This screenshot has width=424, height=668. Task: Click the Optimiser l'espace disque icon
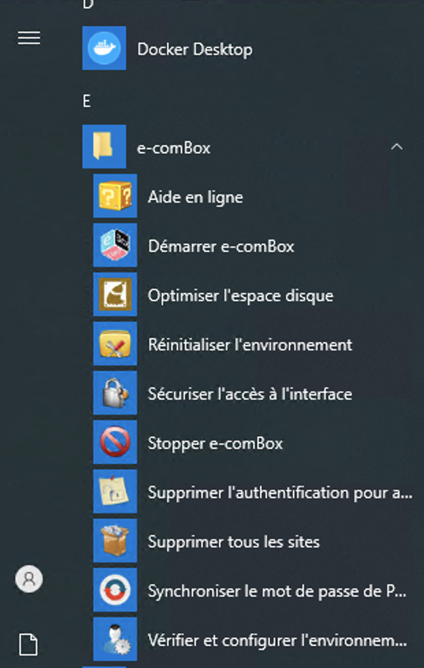[x=115, y=294]
